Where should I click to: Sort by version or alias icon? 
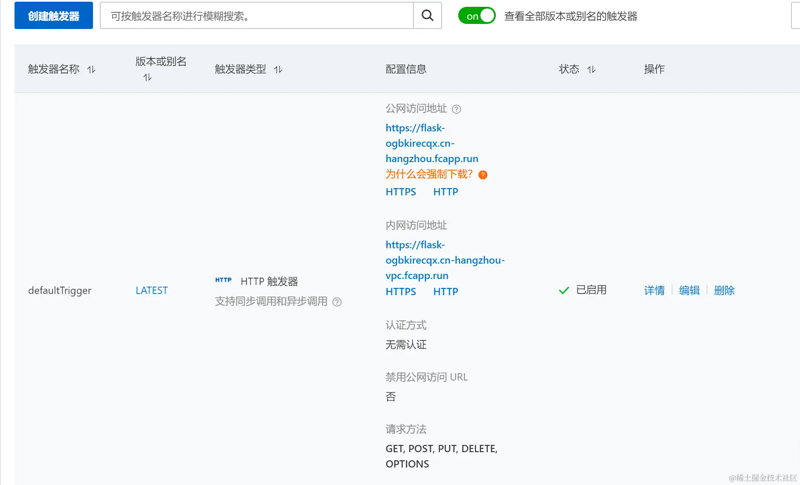[148, 77]
